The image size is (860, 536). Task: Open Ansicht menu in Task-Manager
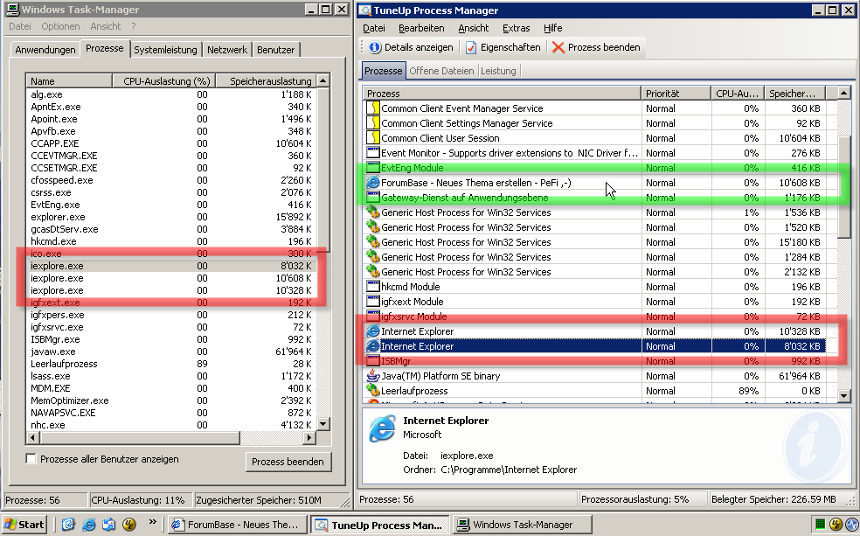[105, 26]
